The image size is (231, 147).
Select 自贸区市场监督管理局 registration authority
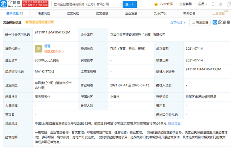(201, 97)
